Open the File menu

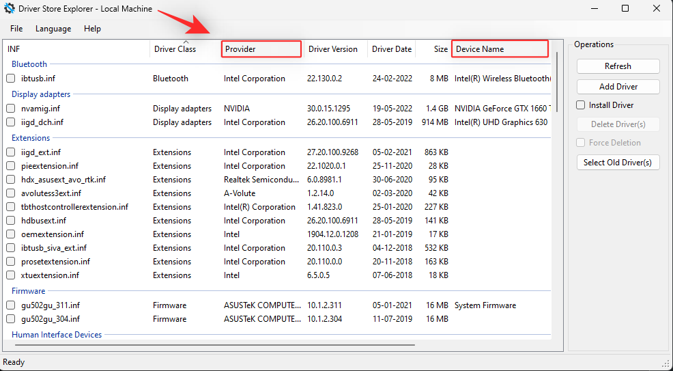(x=16, y=29)
